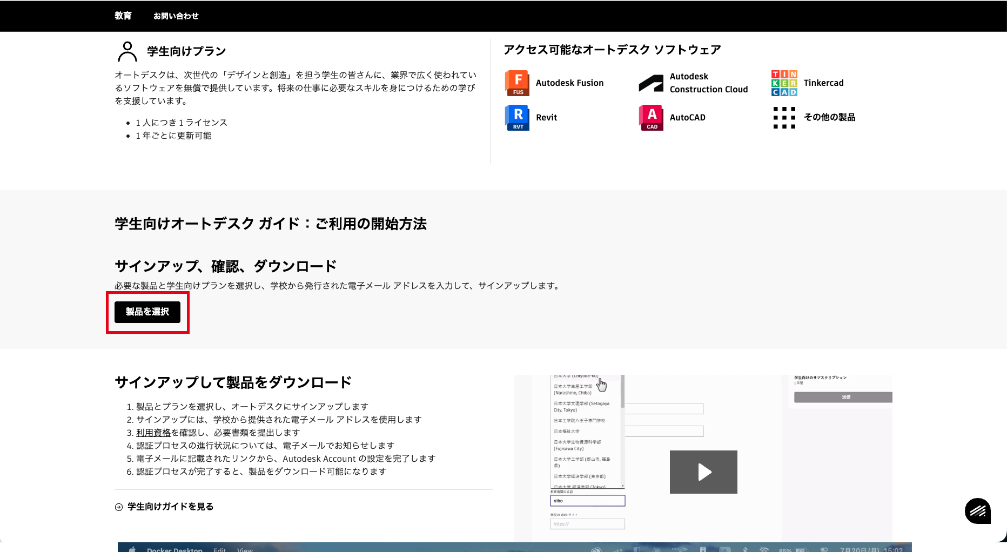Open the 教育 navigation item
The width and height of the screenshot is (1007, 552).
(x=123, y=16)
